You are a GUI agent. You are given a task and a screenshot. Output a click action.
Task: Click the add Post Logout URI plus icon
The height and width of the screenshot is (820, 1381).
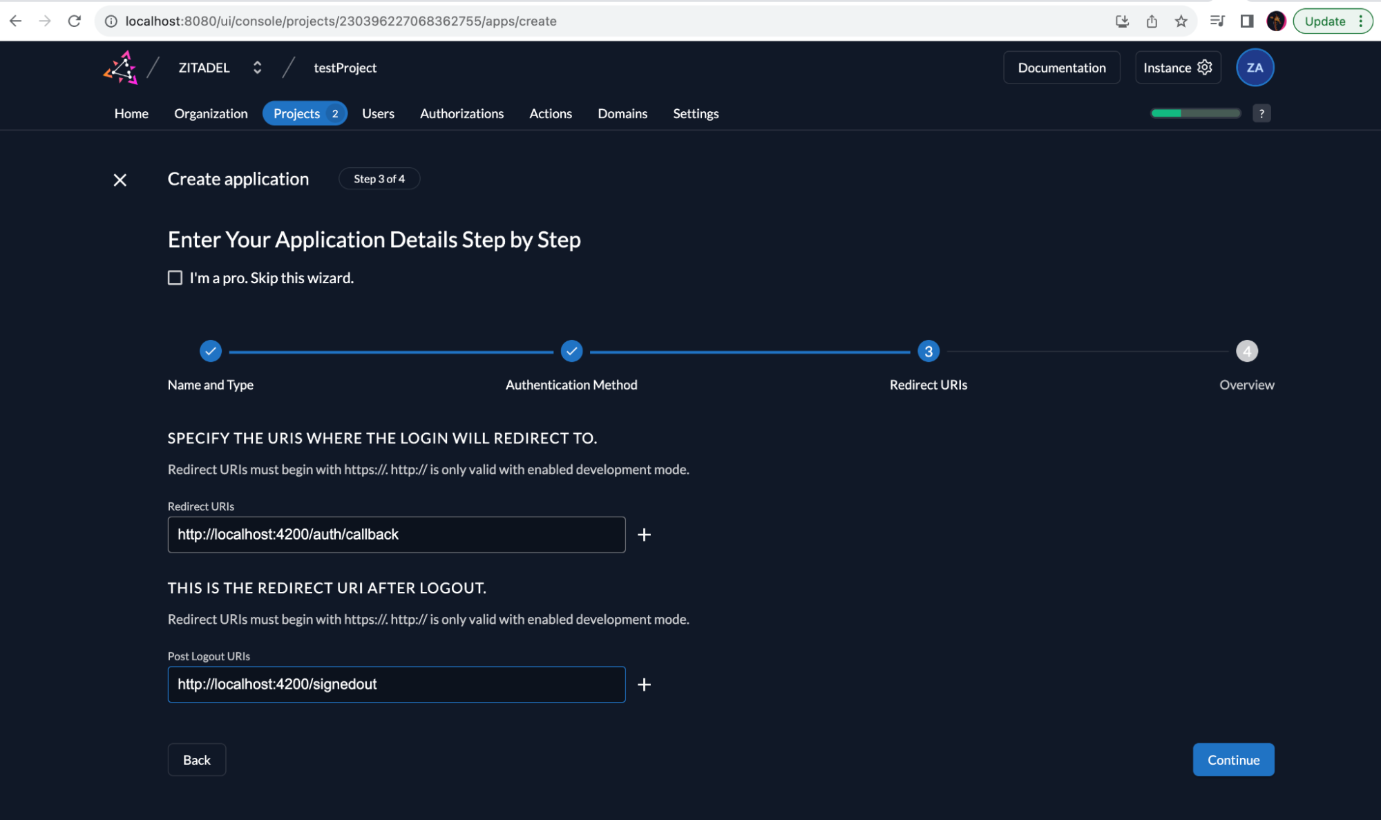pos(644,685)
